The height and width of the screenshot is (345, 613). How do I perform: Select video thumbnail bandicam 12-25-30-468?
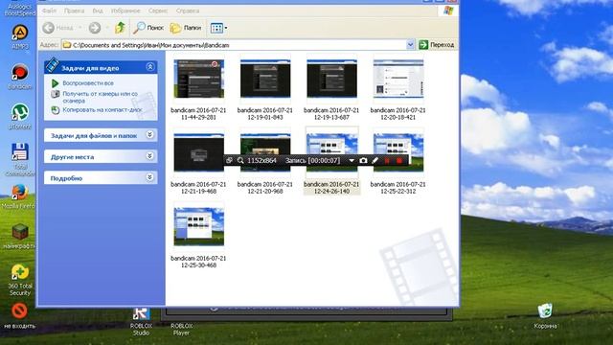[x=198, y=226]
